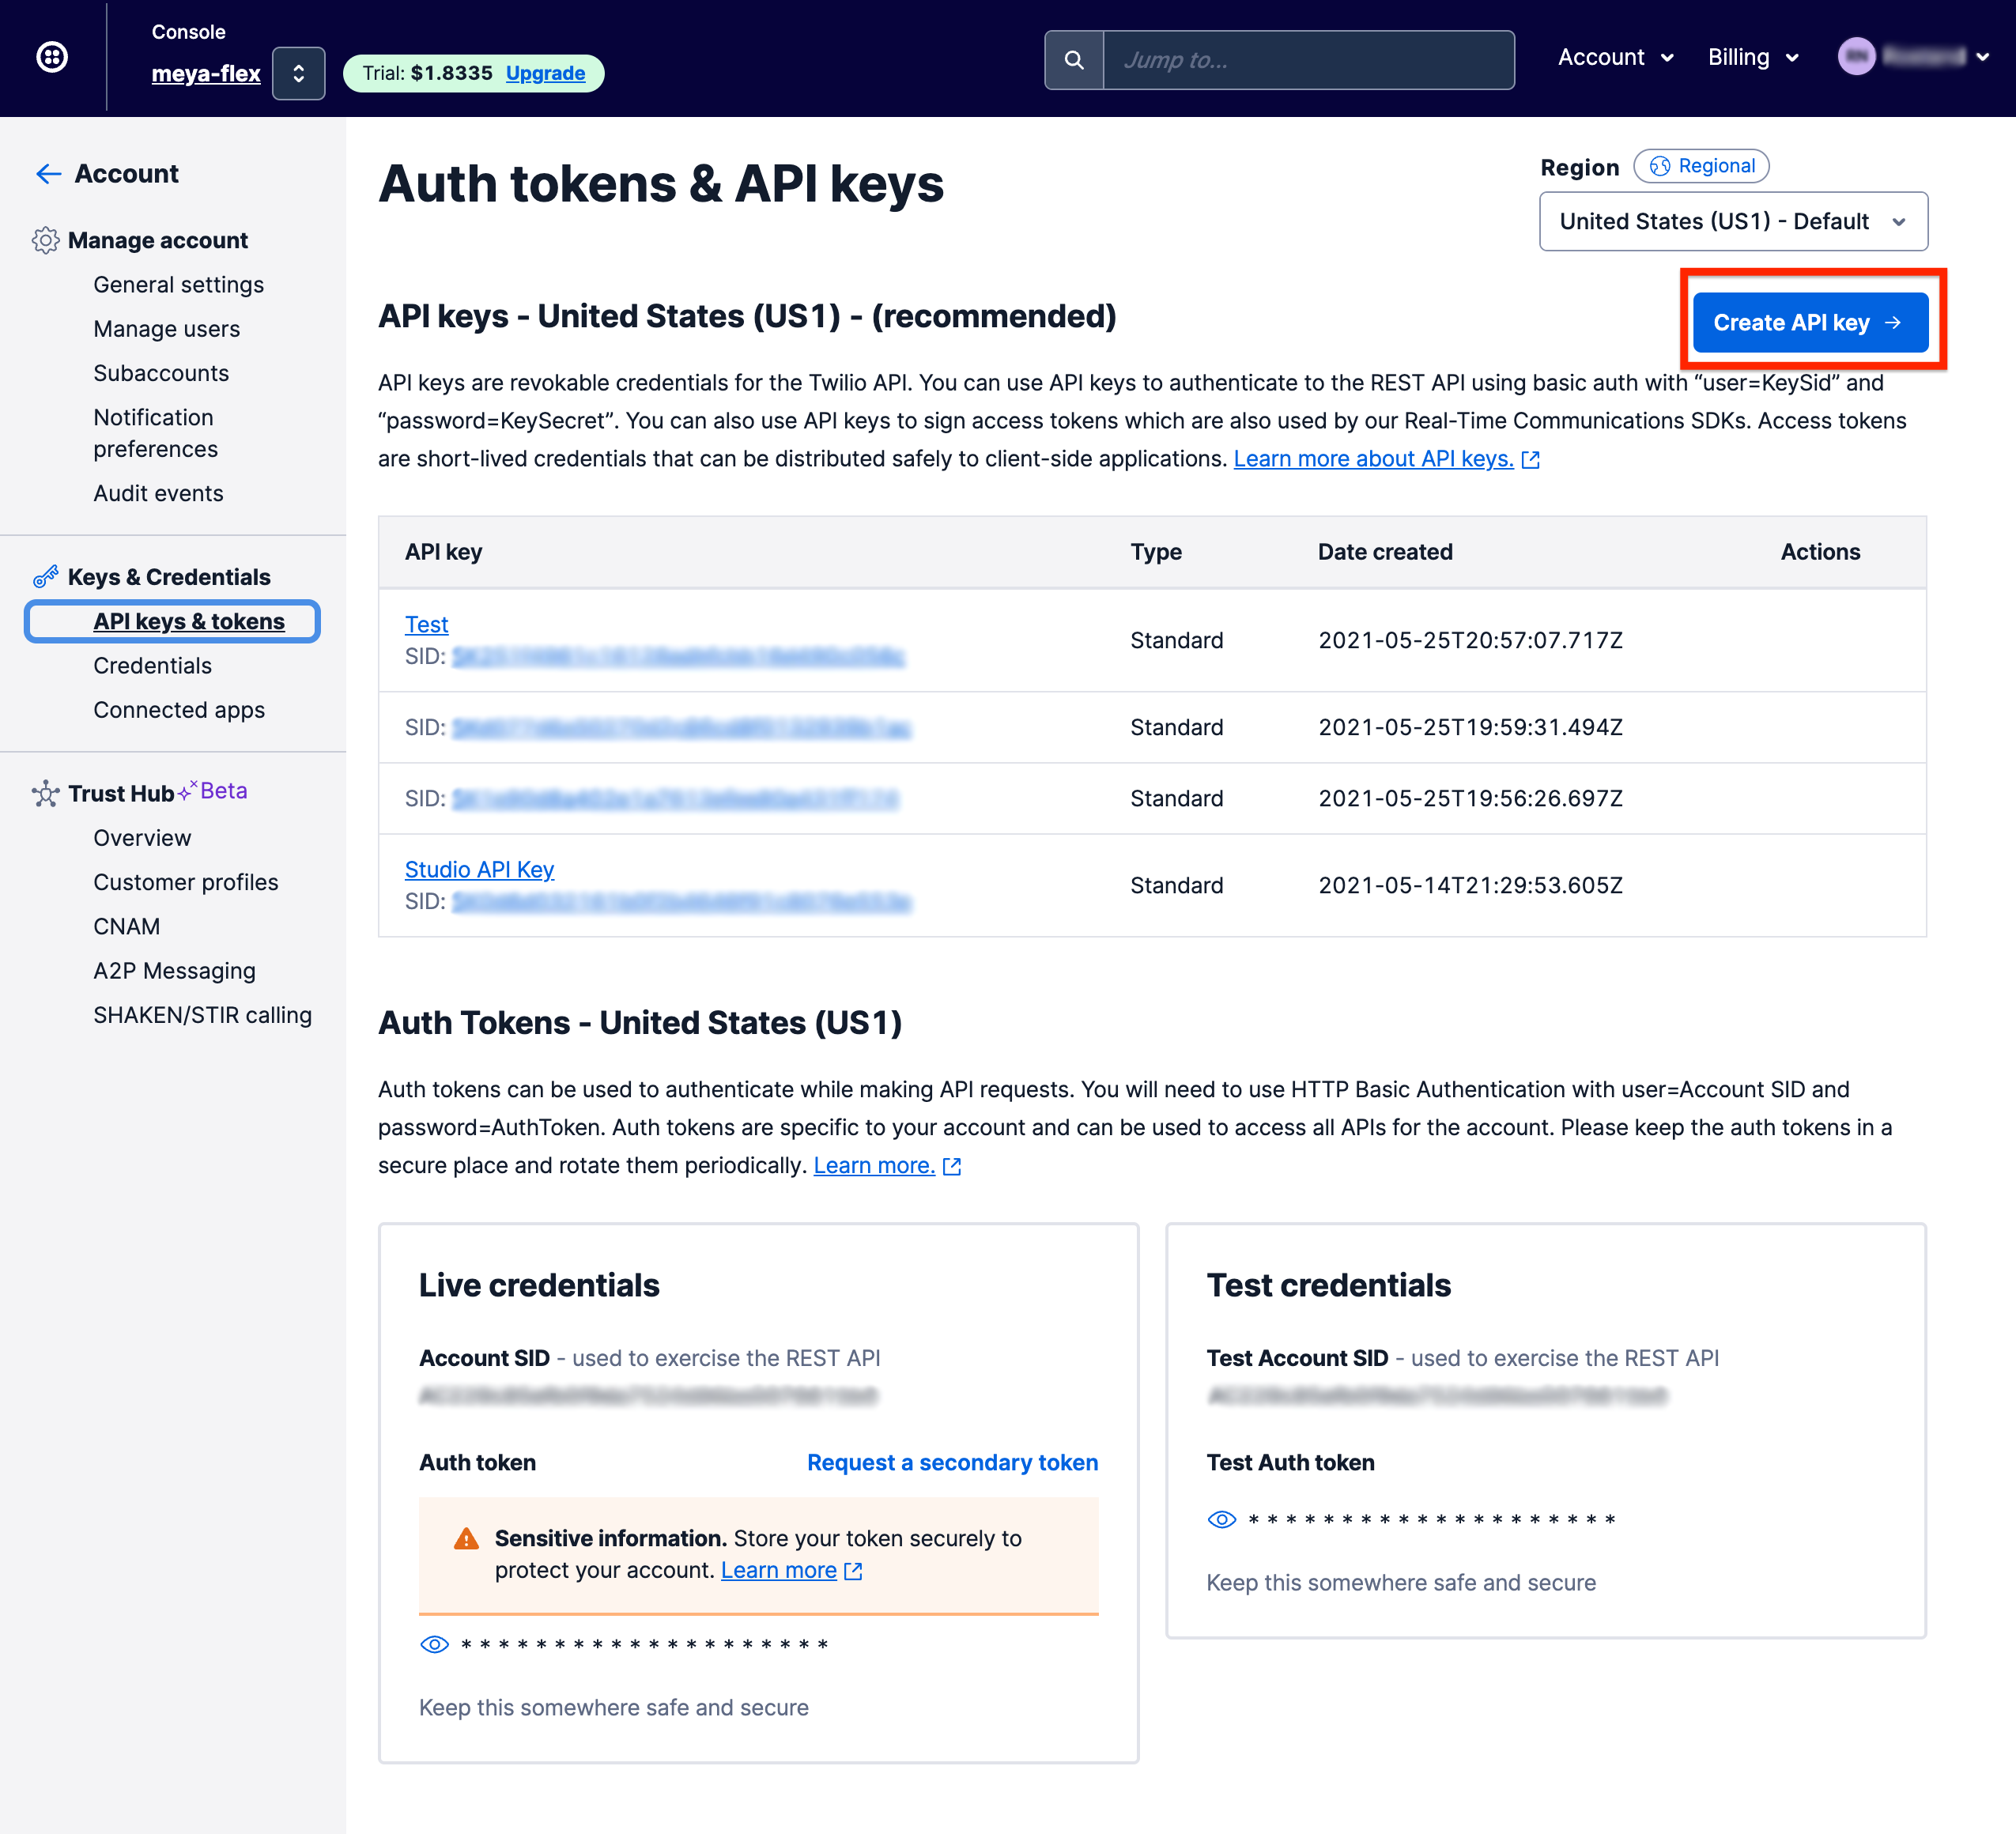The image size is (2016, 1834).
Task: Expand the Region dropdown
Action: click(x=1732, y=221)
